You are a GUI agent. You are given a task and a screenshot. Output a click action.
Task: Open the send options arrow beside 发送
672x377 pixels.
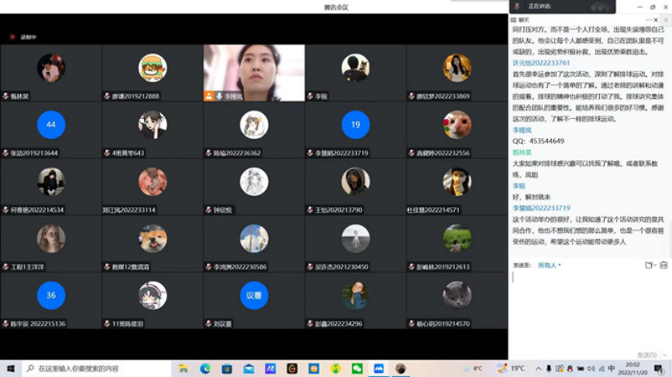point(665,355)
